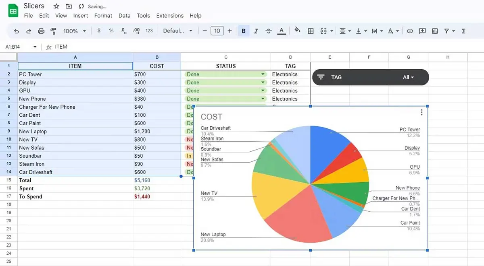Open the Data menu
Image resolution: width=484 pixels, height=266 pixels.
124,16
